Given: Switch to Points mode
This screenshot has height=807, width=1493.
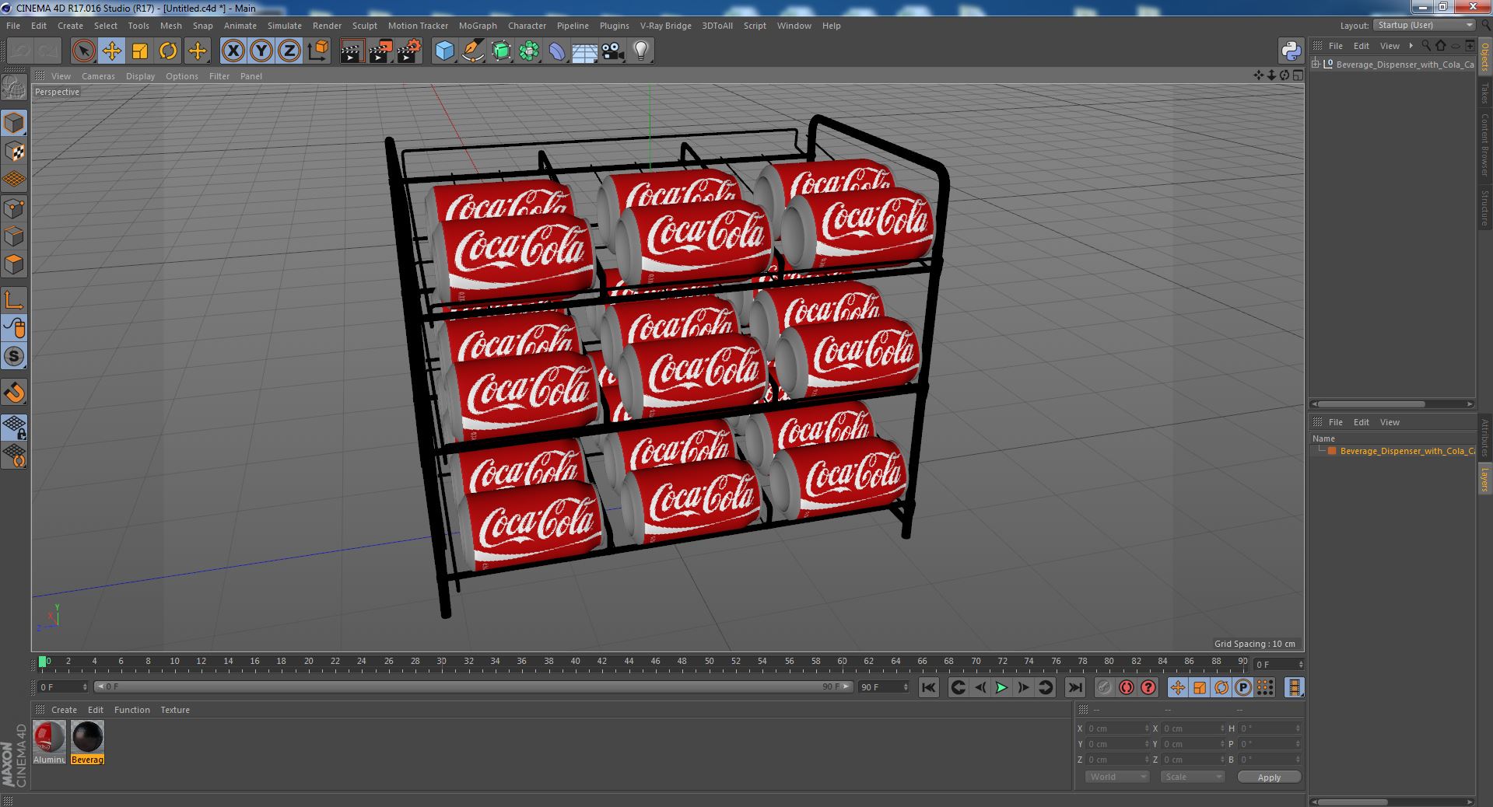Looking at the screenshot, I should [x=14, y=208].
